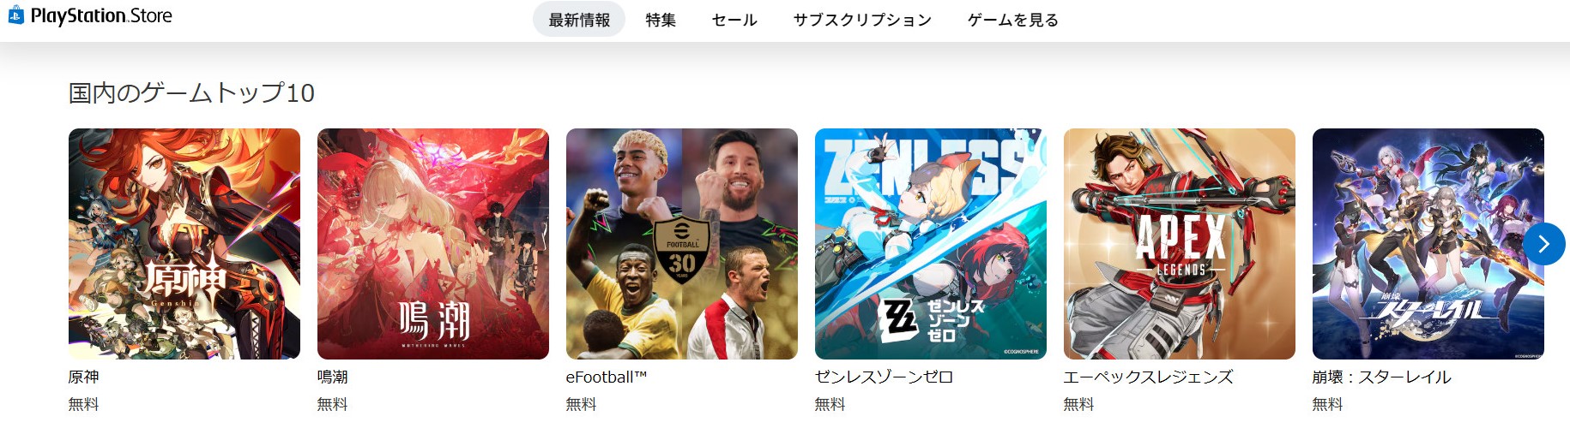Select the eFootball cover art
Image resolution: width=1570 pixels, height=422 pixels.
tap(682, 244)
